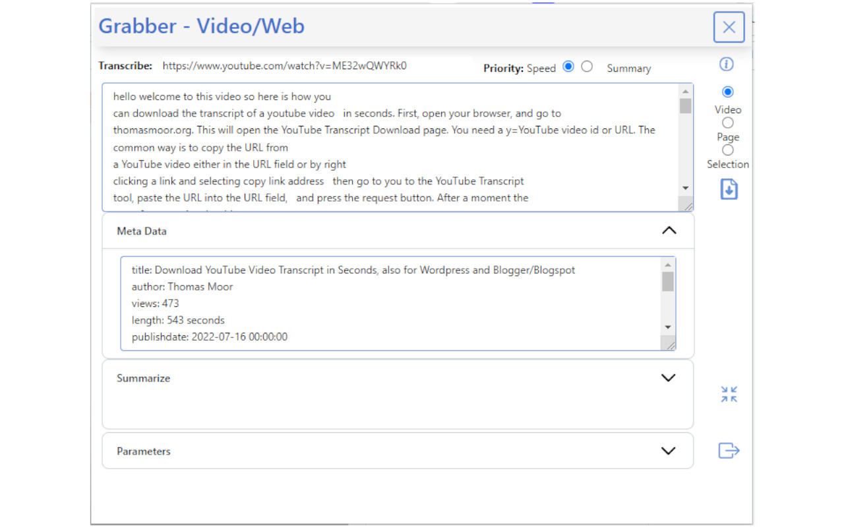The height and width of the screenshot is (527, 844).
Task: Click the 'Video' label under radio
Action: click(x=728, y=109)
